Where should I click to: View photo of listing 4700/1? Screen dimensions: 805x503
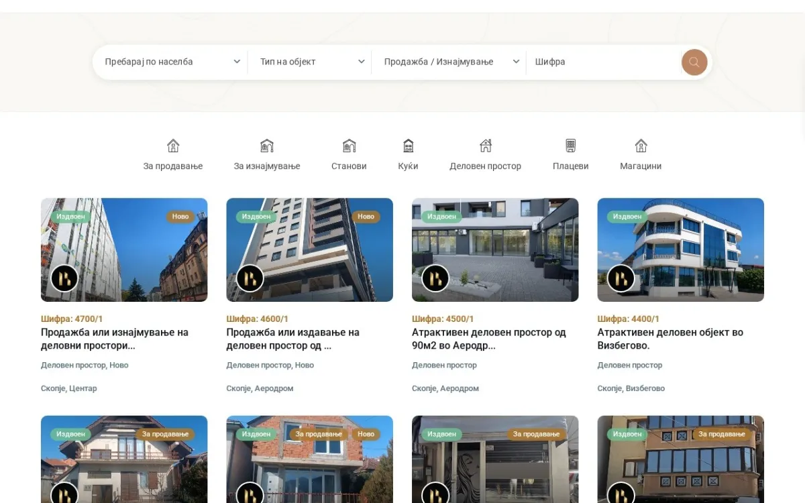click(124, 249)
